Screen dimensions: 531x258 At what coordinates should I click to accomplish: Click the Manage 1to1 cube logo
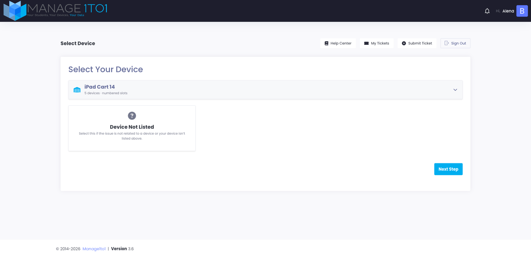15,11
